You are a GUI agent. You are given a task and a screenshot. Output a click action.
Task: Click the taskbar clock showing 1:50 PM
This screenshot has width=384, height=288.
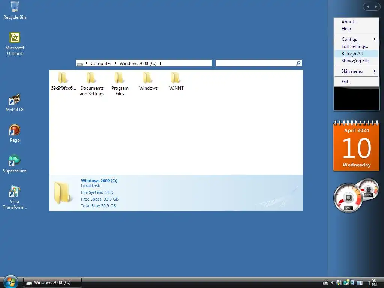click(x=372, y=282)
